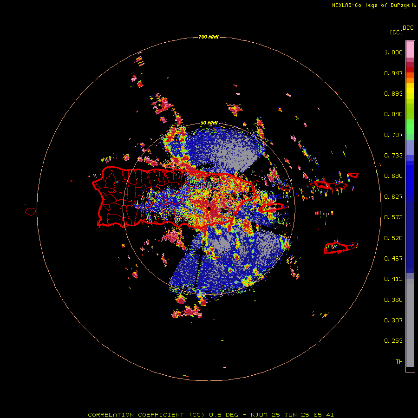Click the 0.307 value on color scale
The image size is (418, 418).
click(393, 320)
